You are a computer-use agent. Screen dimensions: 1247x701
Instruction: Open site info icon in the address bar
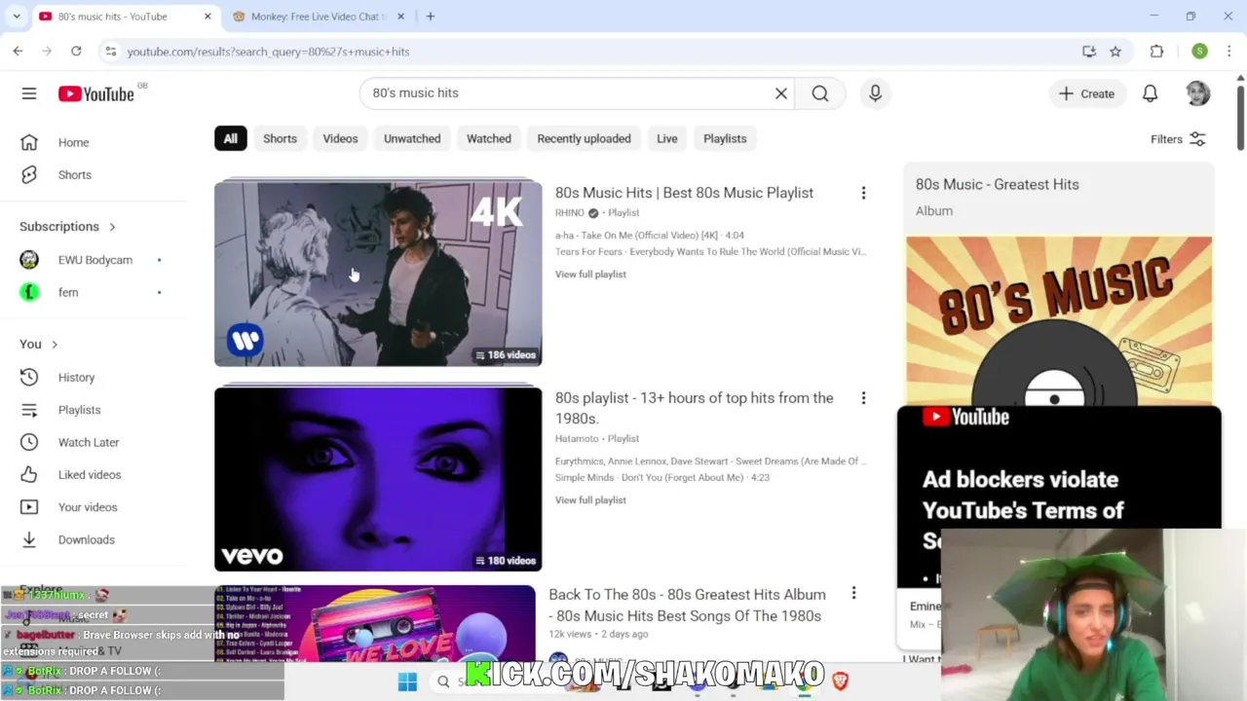tap(110, 52)
